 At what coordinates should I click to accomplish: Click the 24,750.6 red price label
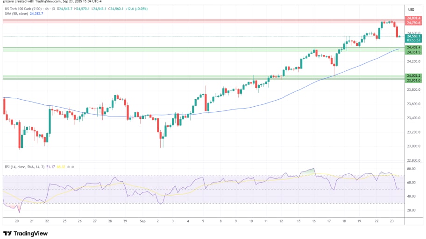pos(413,23)
